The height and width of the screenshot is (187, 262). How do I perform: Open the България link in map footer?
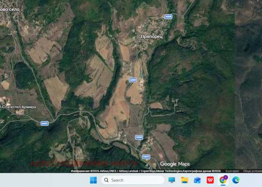(232, 171)
